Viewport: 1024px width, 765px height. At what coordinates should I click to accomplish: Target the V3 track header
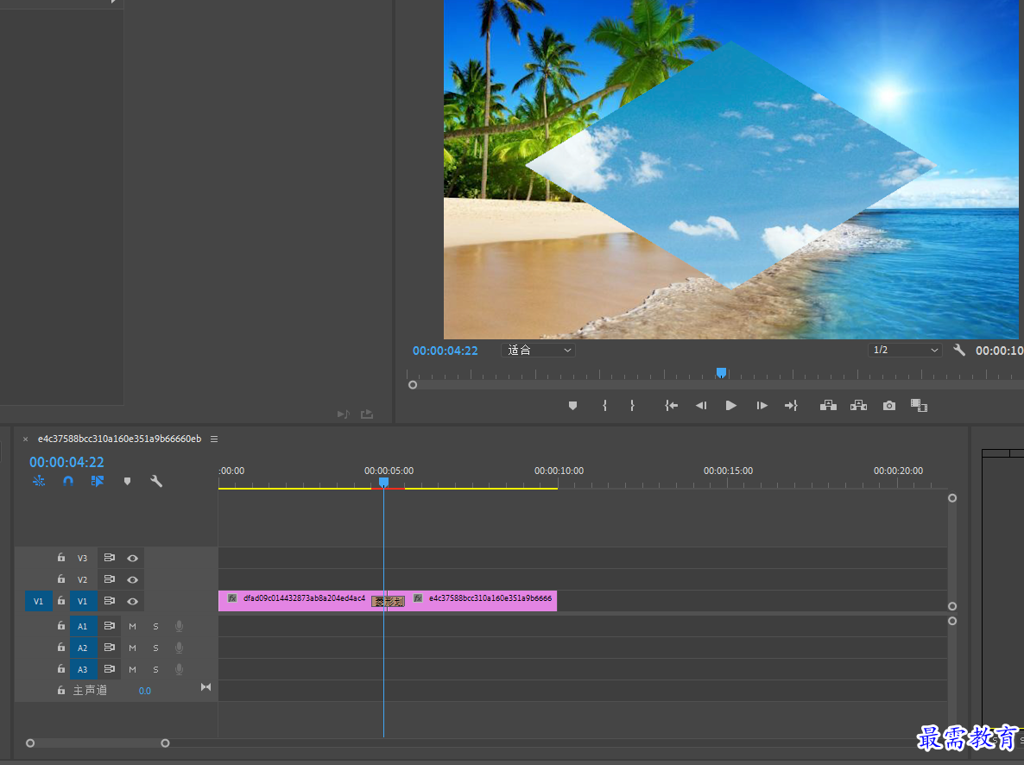(x=82, y=559)
